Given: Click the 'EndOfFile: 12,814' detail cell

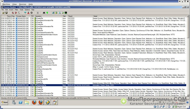Looking at the screenshot, I should (x=98, y=63).
